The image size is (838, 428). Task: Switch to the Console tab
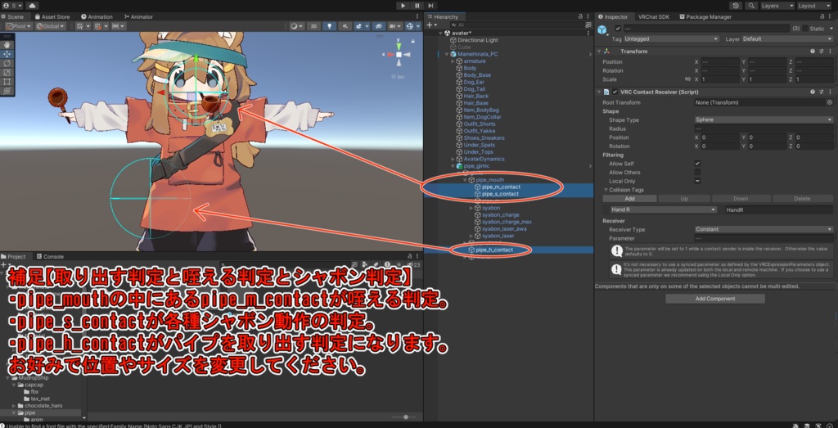tap(50, 256)
